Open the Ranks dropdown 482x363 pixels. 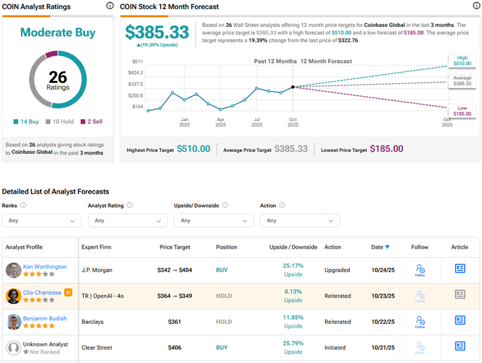click(x=42, y=221)
